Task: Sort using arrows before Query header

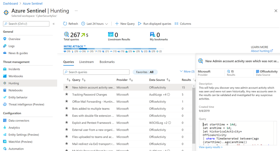Action: coord(68,80)
